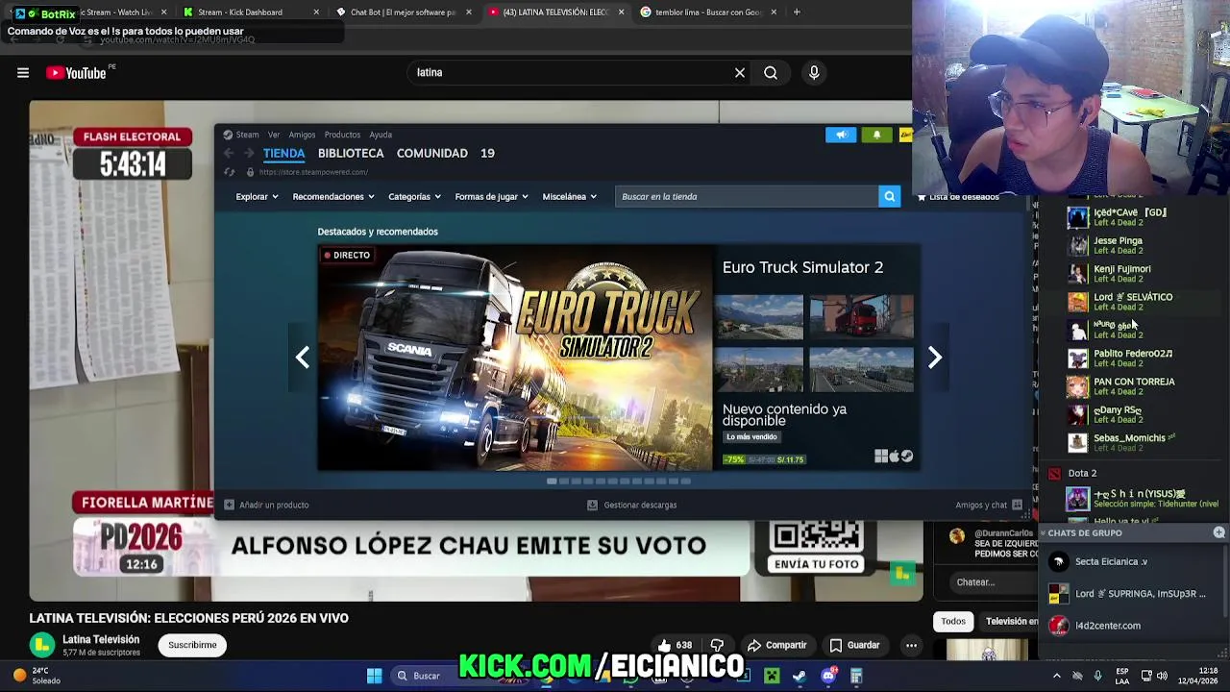
Task: Share video with Compartir button
Action: (x=777, y=646)
